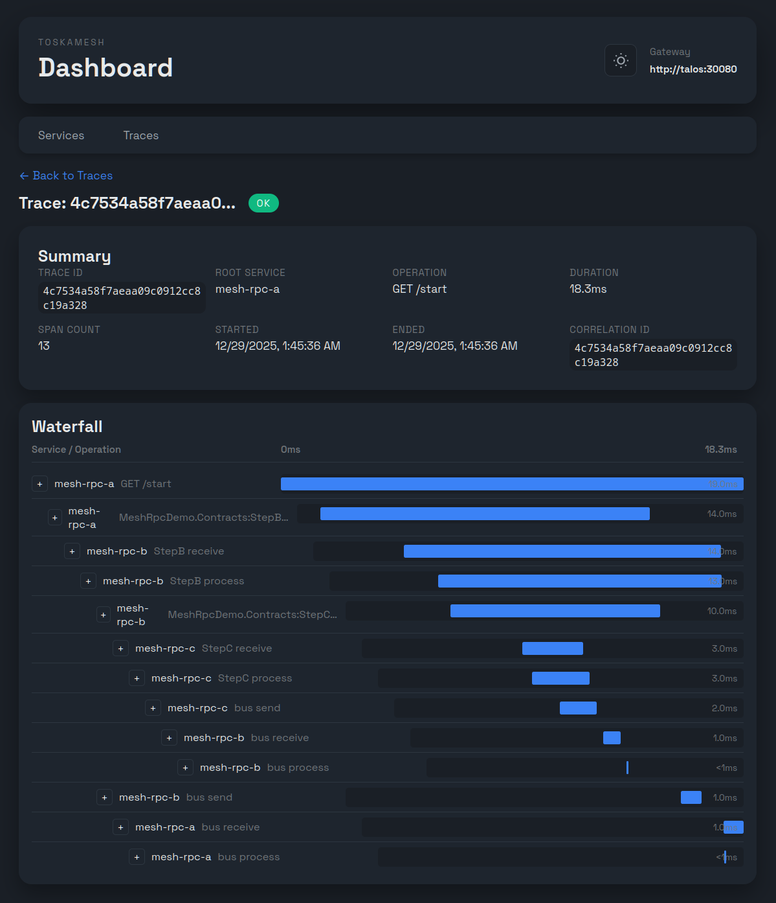The width and height of the screenshot is (776, 903).
Task: Expand the mesh-rpc-a GET /start span
Action: point(40,484)
